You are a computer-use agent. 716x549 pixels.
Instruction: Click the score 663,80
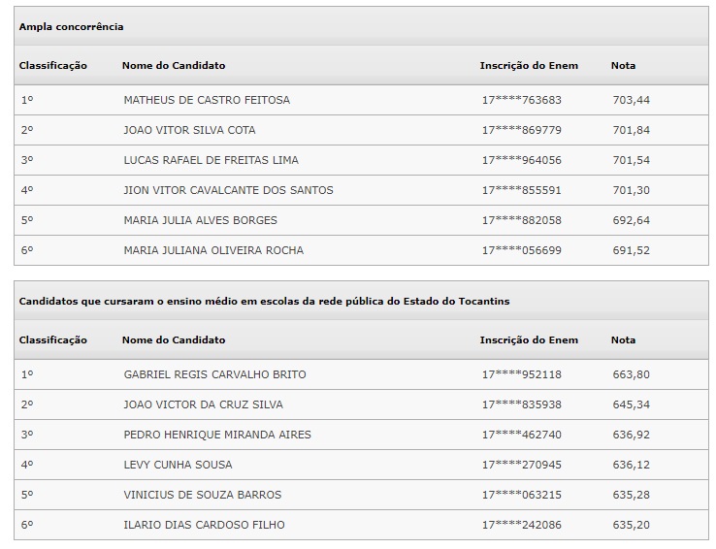(x=631, y=374)
